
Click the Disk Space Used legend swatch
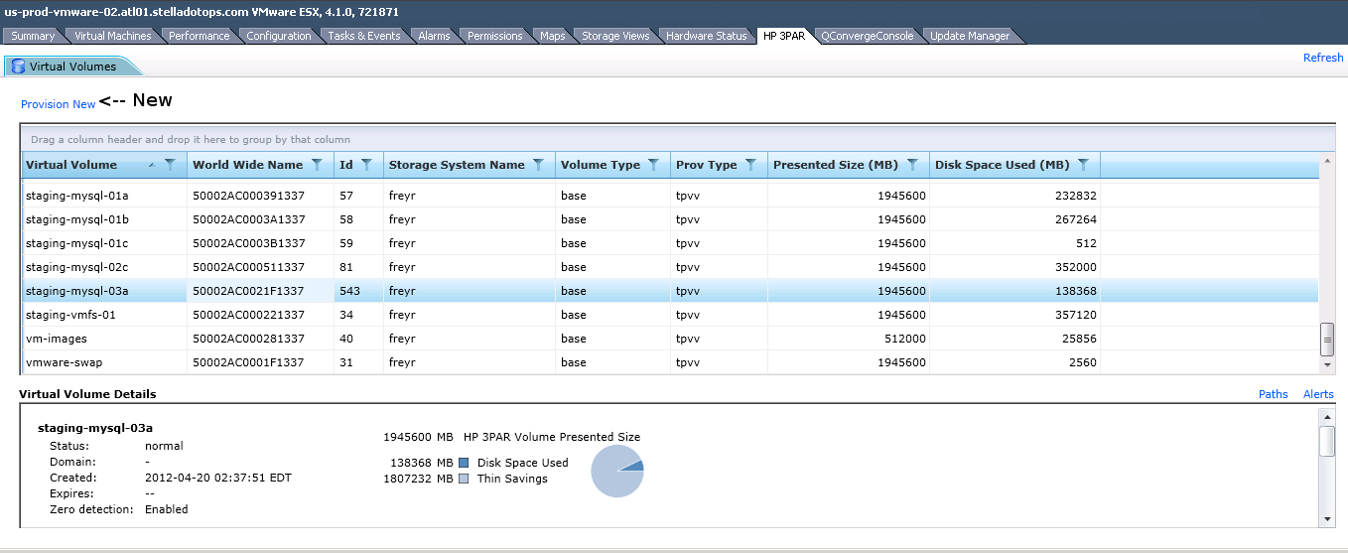464,463
